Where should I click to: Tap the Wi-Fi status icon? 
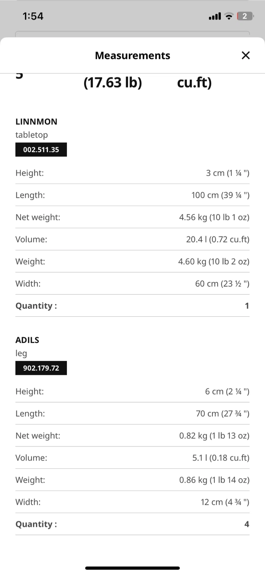pos(228,16)
